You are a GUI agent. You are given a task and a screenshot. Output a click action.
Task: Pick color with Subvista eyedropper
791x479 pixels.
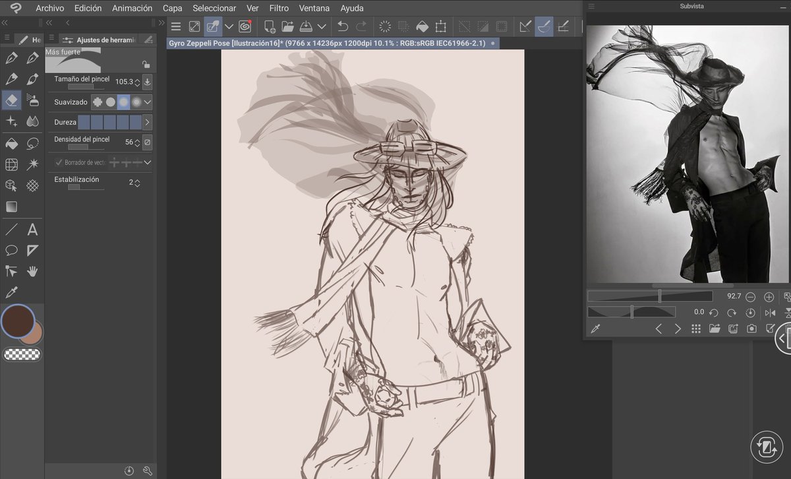pos(595,329)
